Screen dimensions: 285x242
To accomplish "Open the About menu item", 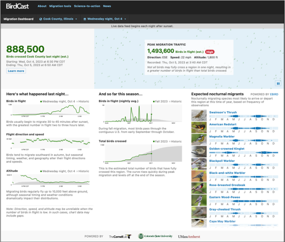I will pos(42,6).
